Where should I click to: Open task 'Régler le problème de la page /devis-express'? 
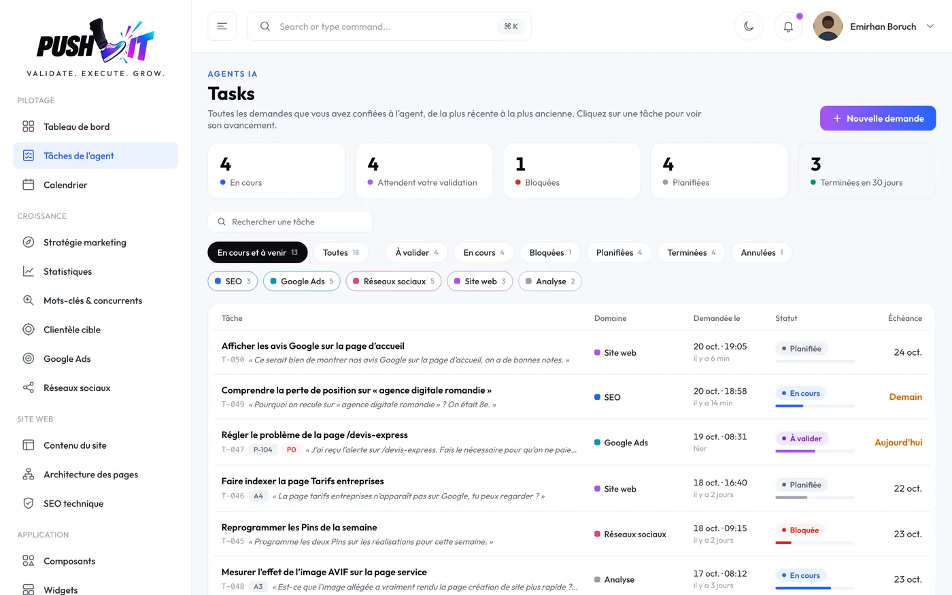click(x=315, y=435)
